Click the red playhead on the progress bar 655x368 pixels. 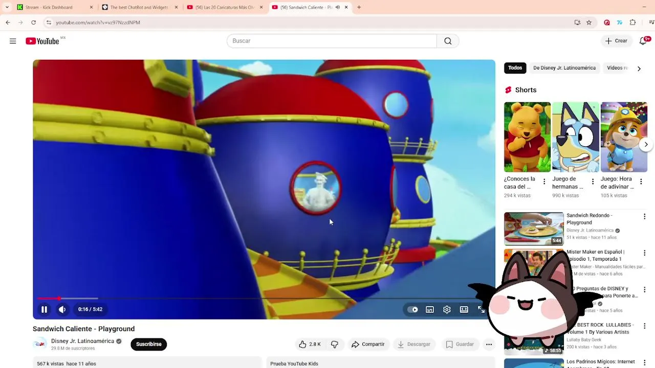[59, 298]
